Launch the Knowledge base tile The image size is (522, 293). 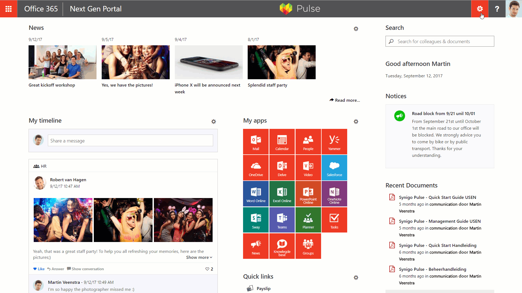[282, 246]
